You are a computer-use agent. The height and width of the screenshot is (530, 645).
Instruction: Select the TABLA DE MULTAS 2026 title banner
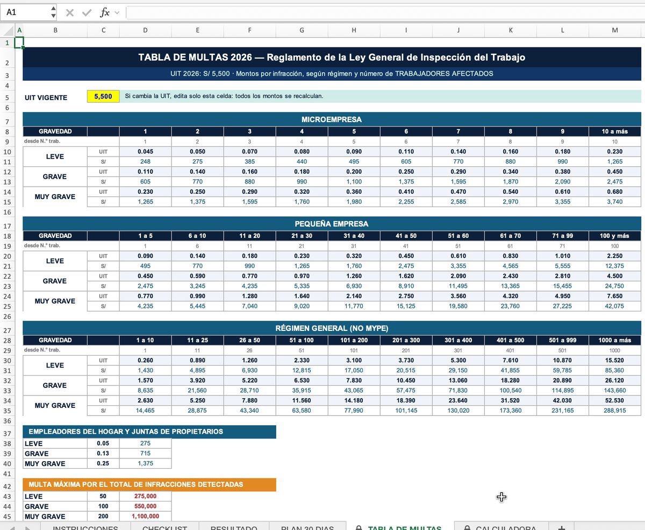pyautogui.click(x=332, y=57)
